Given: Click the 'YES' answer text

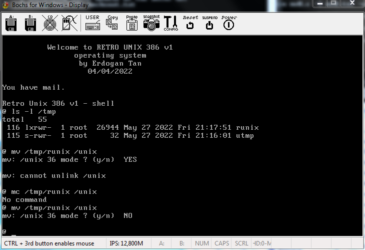Looking at the screenshot, I should click(x=130, y=159).
